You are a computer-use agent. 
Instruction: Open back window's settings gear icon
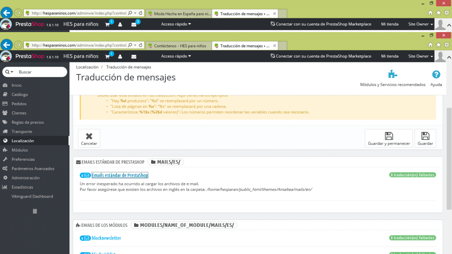447,13
